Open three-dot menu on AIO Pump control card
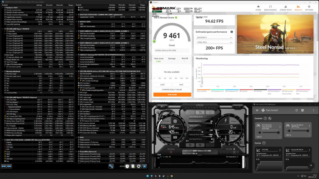The image size is (319, 179). [309, 126]
